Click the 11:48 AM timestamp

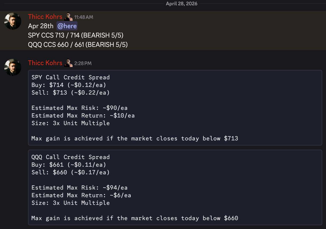[84, 17]
